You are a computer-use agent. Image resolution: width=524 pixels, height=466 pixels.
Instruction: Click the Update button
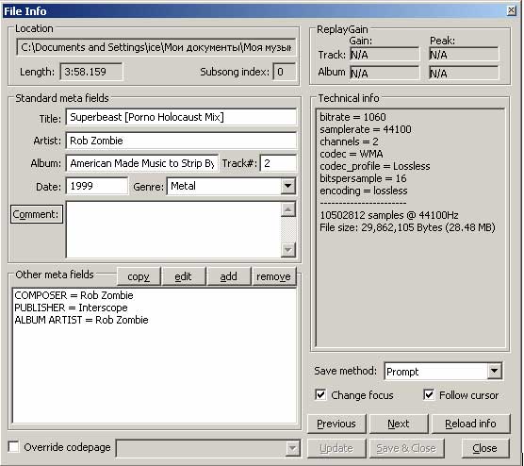point(336,448)
